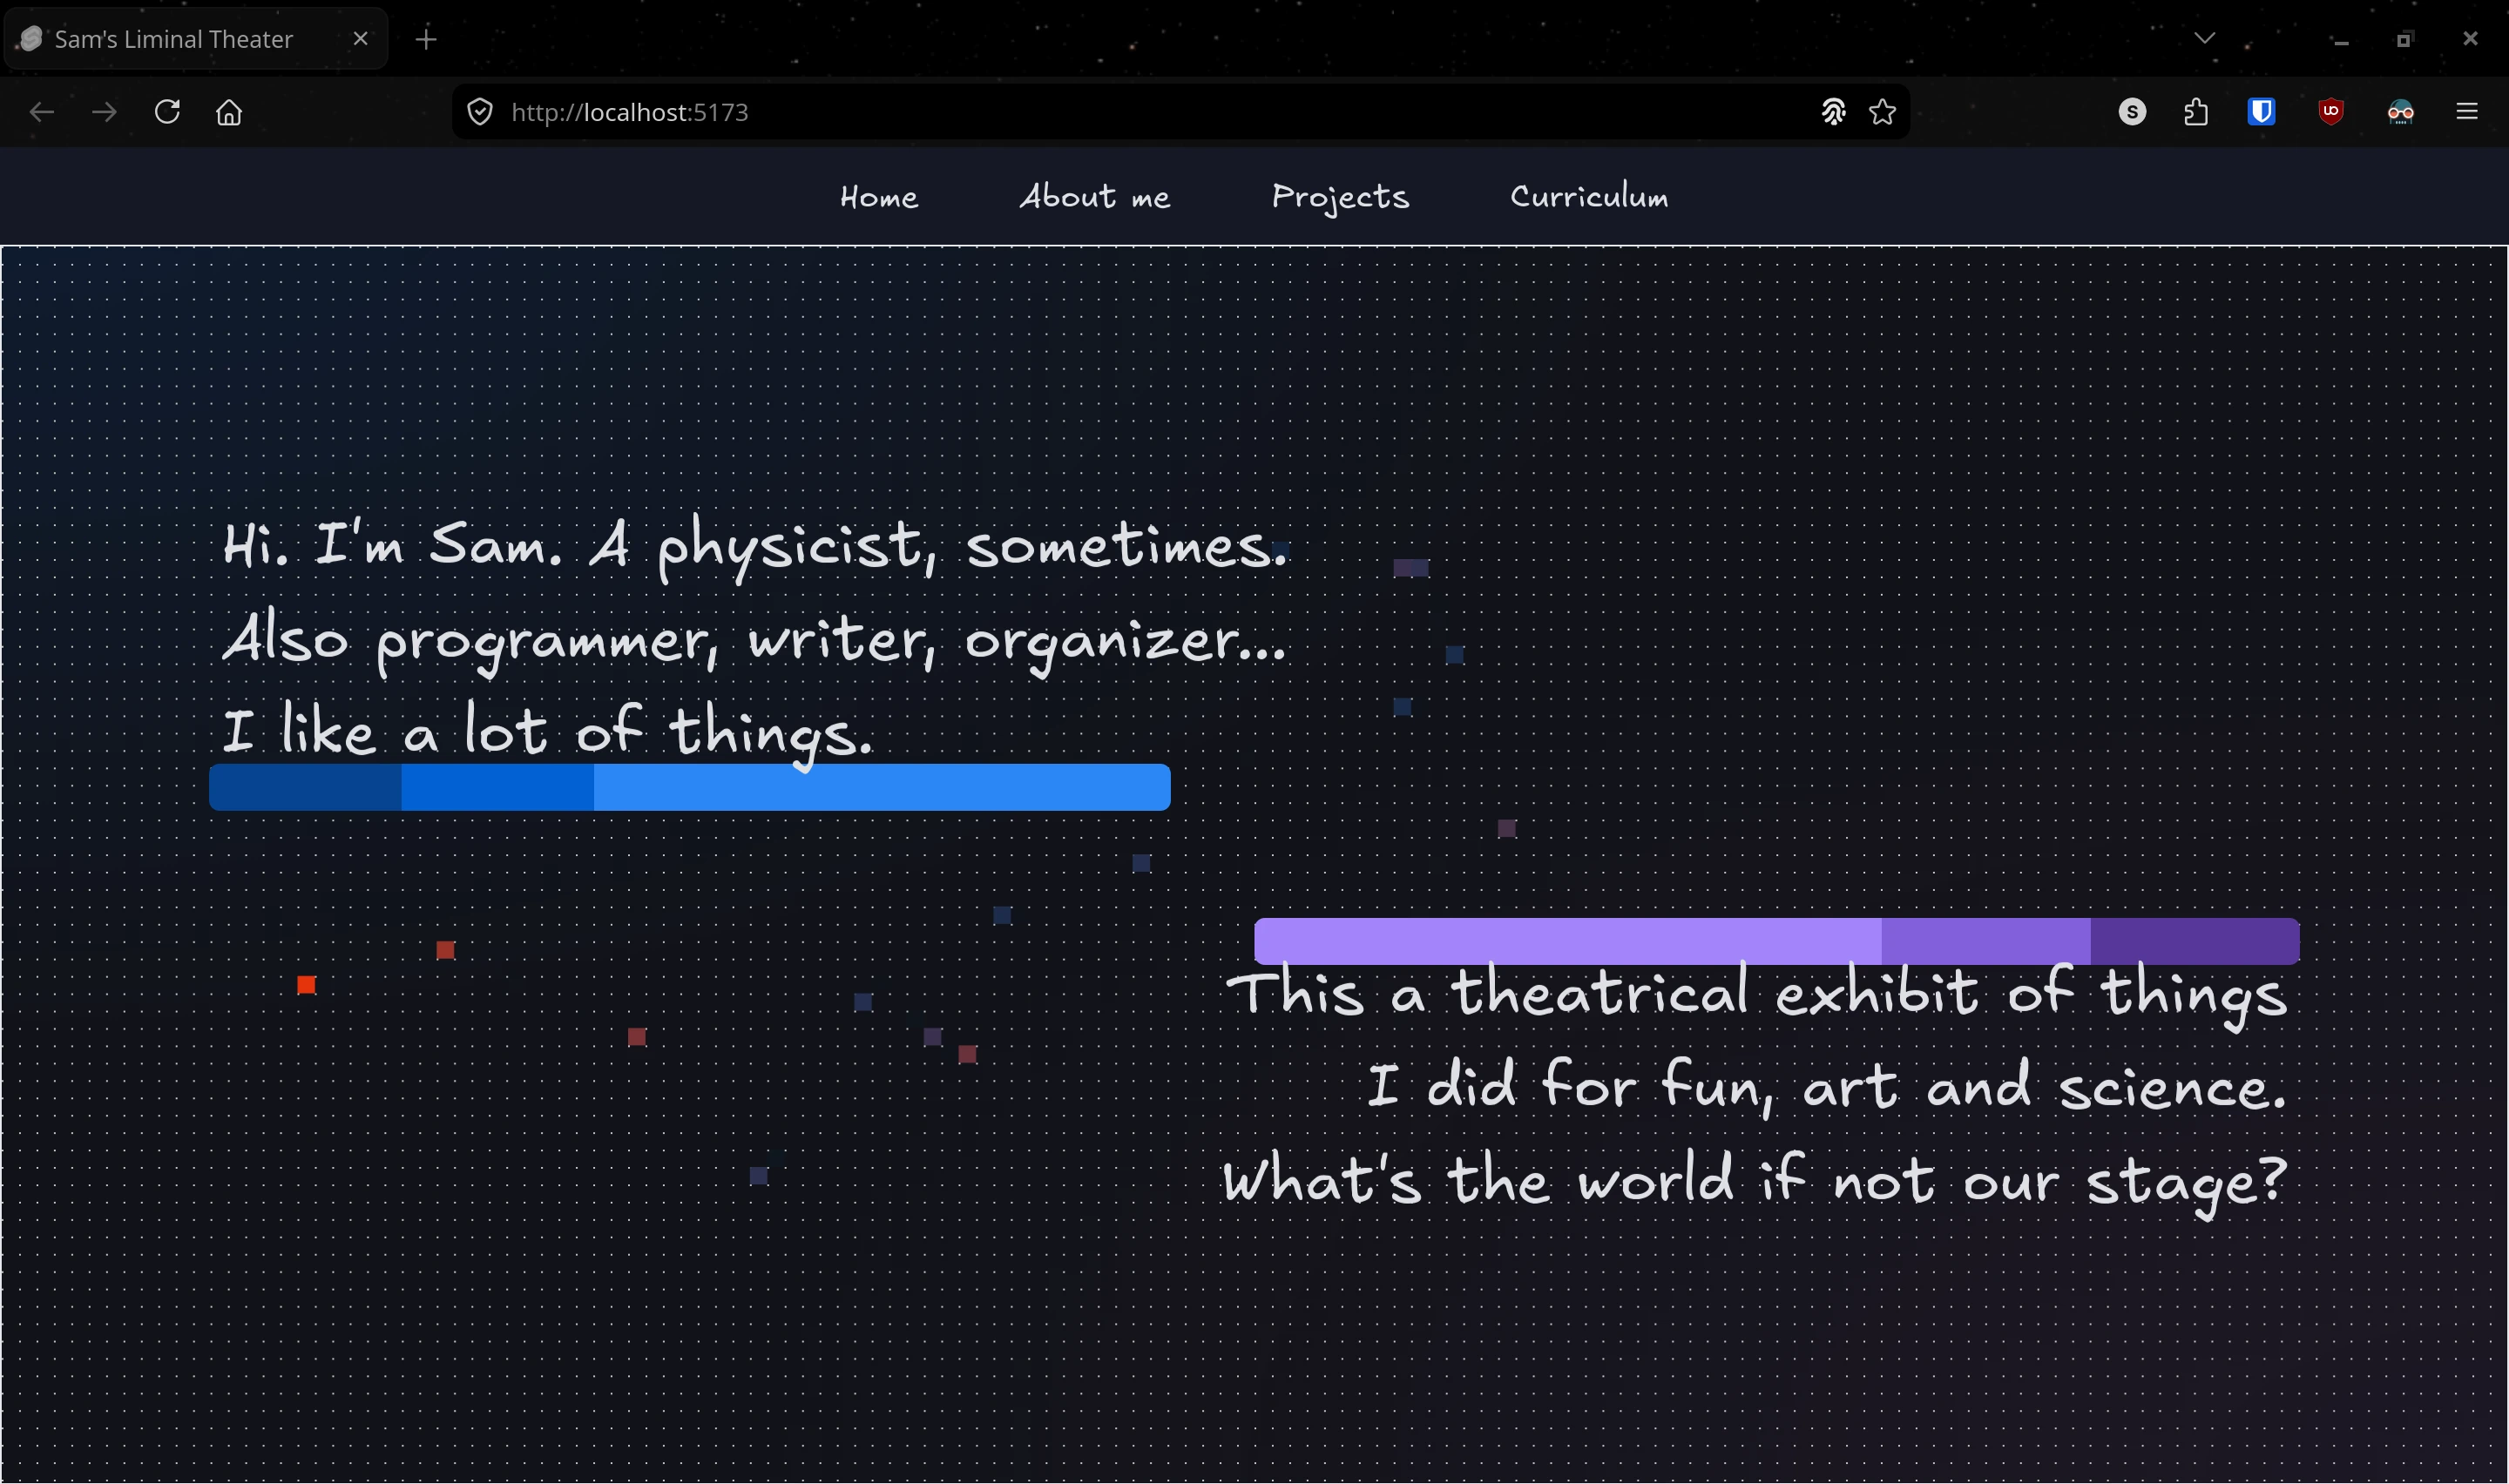Go to the browser home page

tap(229, 112)
